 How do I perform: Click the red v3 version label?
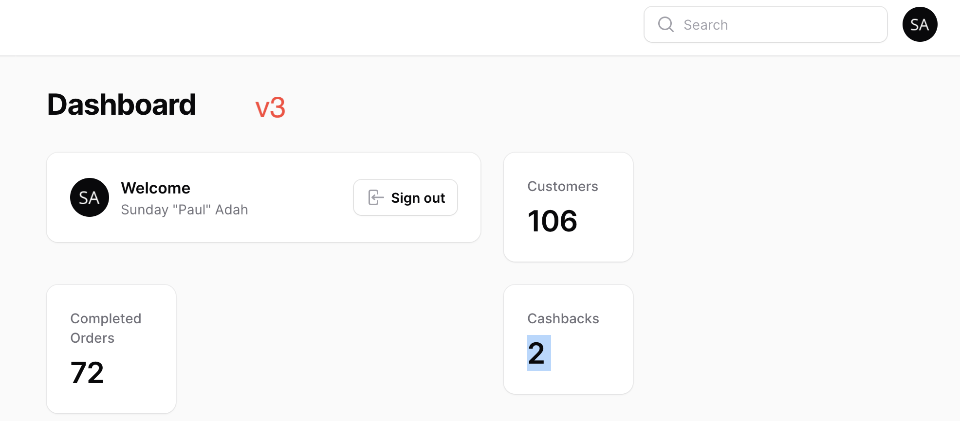coord(270,107)
